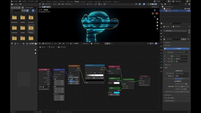Image resolution: width=201 pixels, height=113 pixels.
Task: Create a new folder in the file browser
Action: tap(23, 8)
